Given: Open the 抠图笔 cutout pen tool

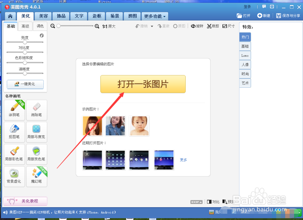Looking at the screenshot, I should pyautogui.click(x=14, y=132).
